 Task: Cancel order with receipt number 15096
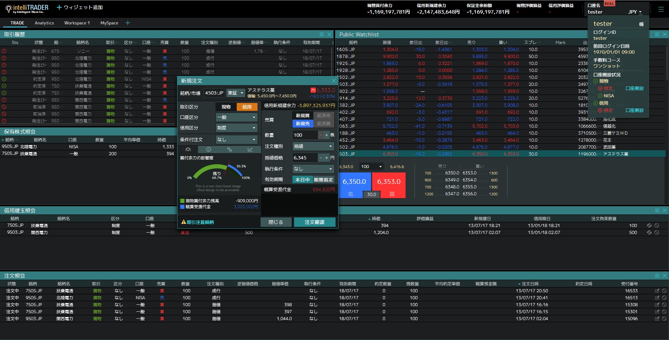[x=664, y=319]
